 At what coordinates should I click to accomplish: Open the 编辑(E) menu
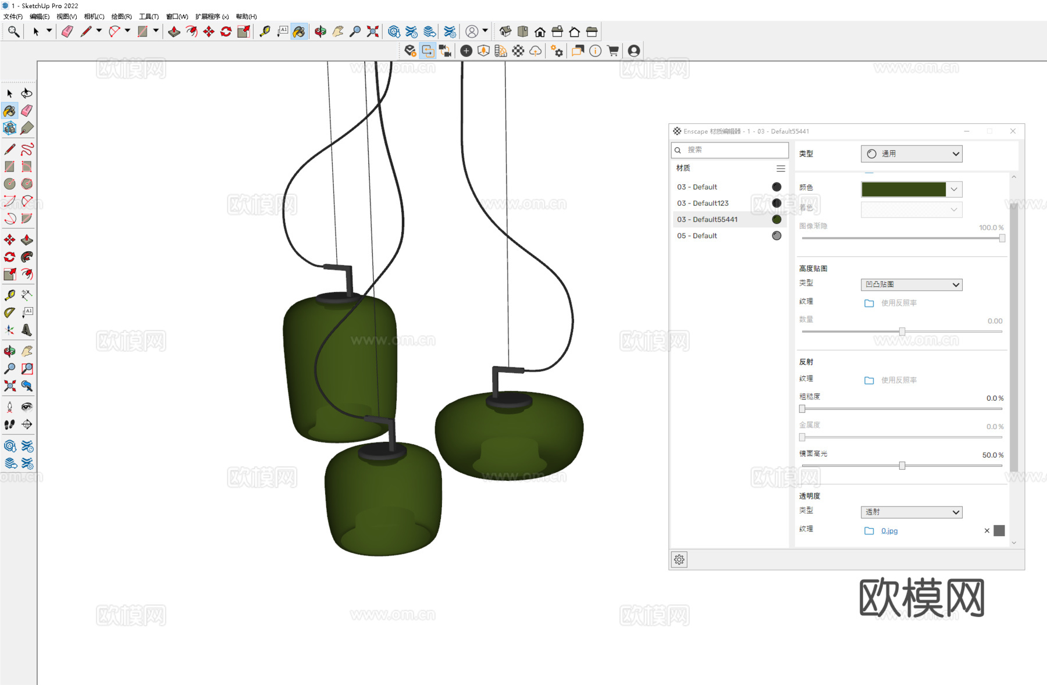coord(40,16)
